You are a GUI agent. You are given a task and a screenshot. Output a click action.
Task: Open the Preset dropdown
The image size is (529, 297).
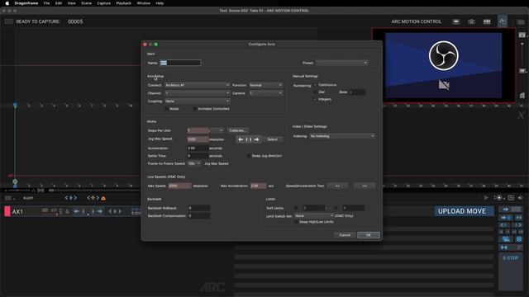(341, 63)
